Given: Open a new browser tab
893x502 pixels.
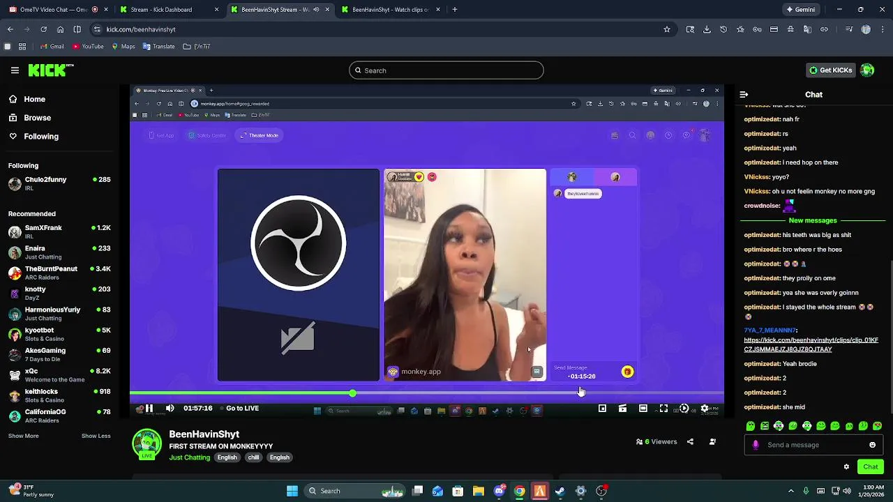Looking at the screenshot, I should point(455,10).
